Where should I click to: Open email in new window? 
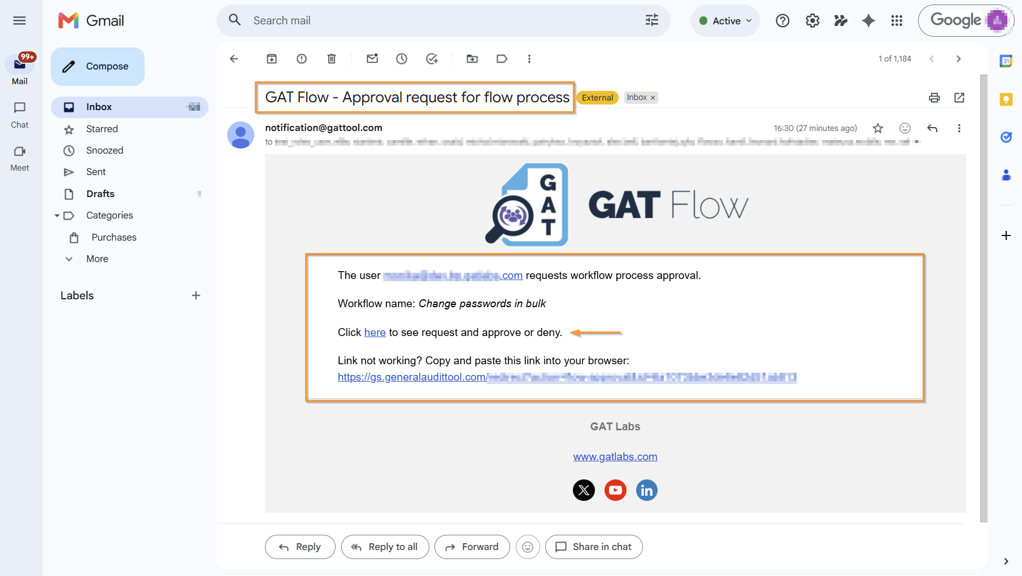pyautogui.click(x=959, y=98)
